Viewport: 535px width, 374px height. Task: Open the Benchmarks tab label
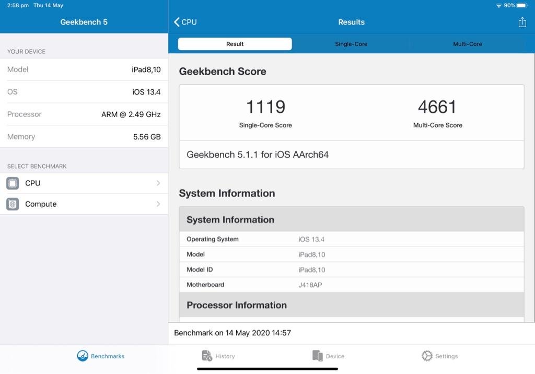(108, 356)
